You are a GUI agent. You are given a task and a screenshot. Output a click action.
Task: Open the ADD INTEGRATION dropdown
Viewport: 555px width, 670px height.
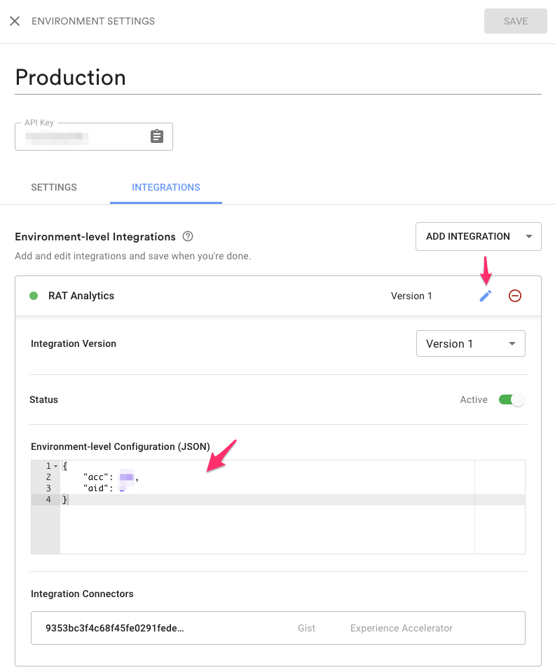[479, 236]
